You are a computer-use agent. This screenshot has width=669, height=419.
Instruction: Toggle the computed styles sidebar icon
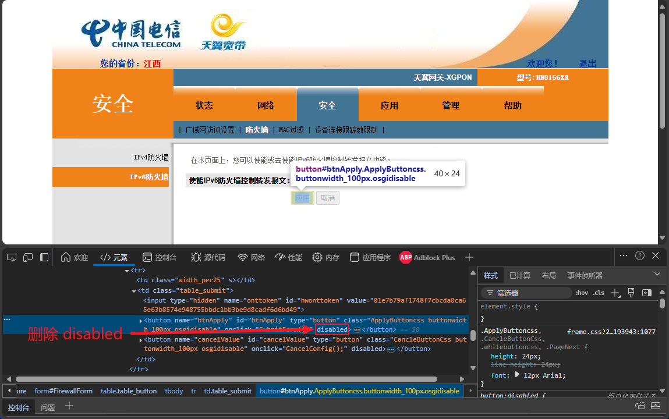[646, 293]
